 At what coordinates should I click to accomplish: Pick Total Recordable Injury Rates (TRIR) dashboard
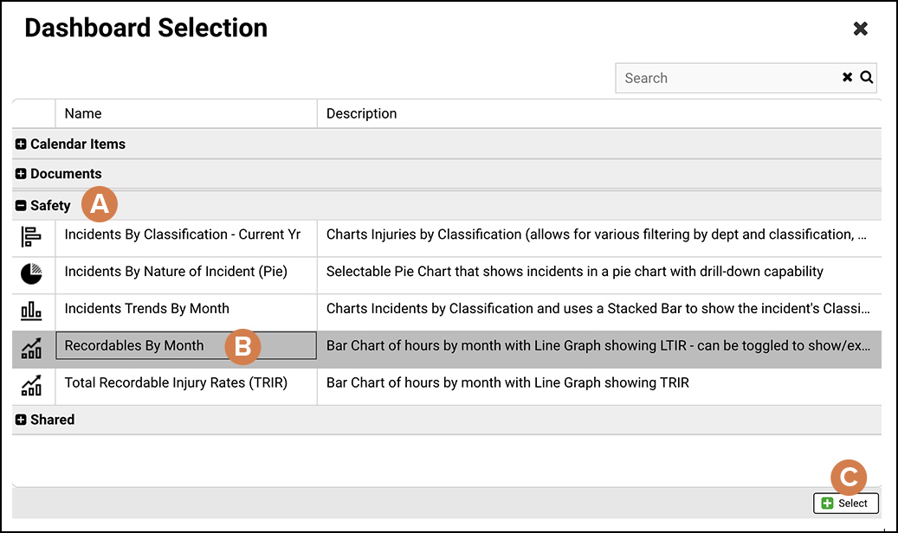pos(176,382)
